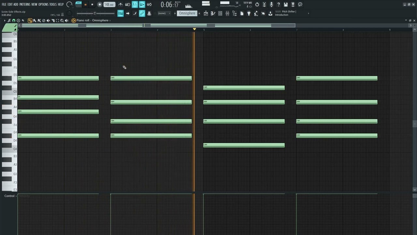Toggle loop recording button
The image size is (417, 235).
[x=149, y=4]
